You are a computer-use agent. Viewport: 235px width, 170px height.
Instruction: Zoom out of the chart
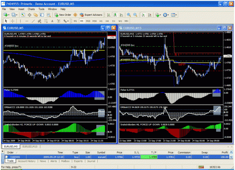click(135, 15)
